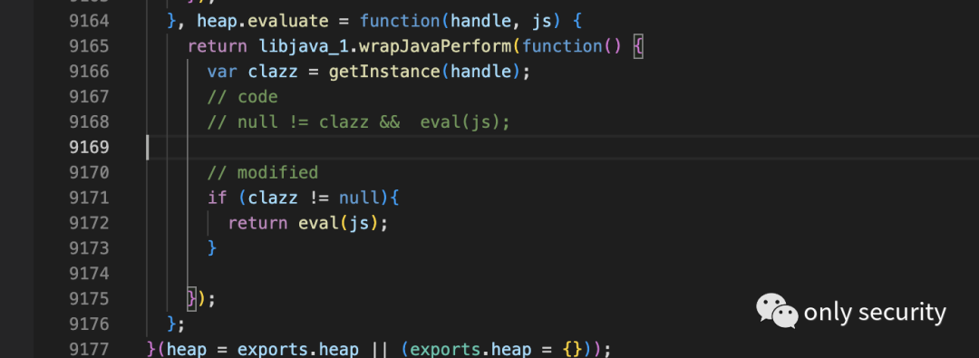Click the commented eval(js) line 9168
This screenshot has height=358, width=979.
coord(359,121)
